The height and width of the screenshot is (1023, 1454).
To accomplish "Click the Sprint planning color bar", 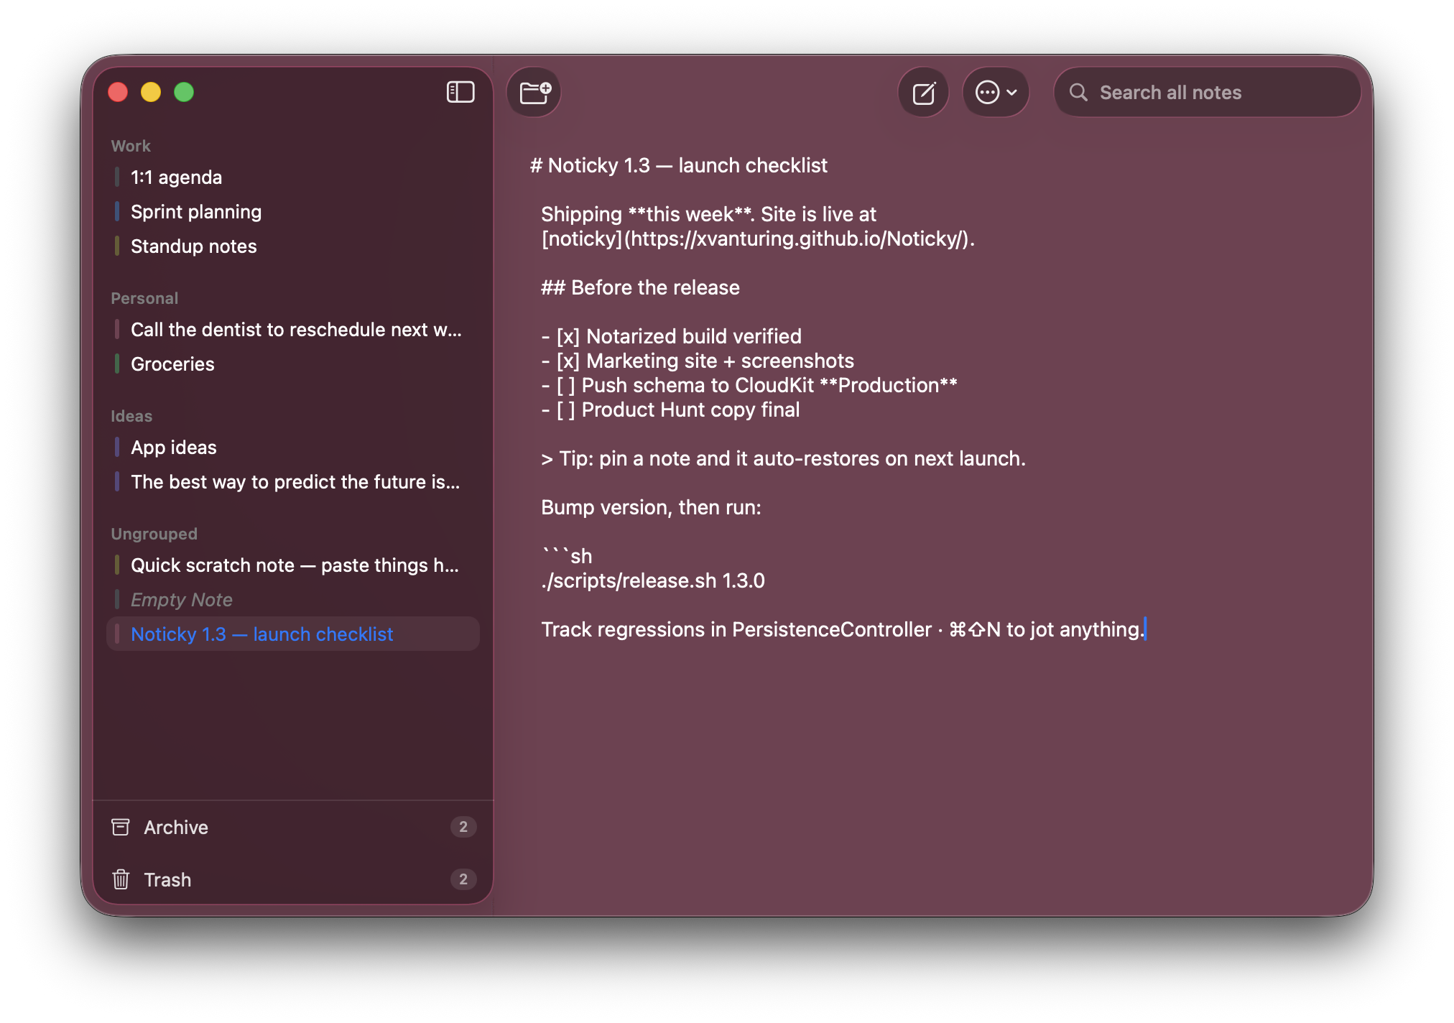I will [x=117, y=212].
